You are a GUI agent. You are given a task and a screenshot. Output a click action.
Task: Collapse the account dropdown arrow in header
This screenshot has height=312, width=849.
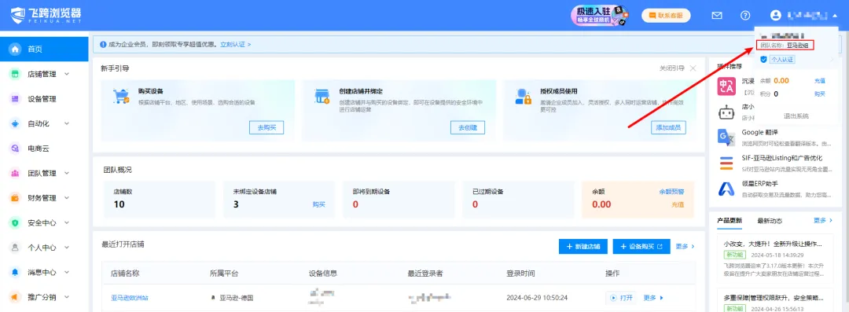(x=834, y=17)
